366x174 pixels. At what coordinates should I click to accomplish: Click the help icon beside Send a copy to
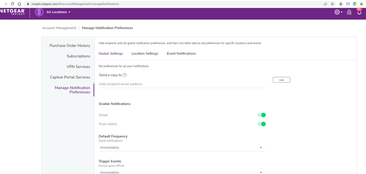coord(125,75)
